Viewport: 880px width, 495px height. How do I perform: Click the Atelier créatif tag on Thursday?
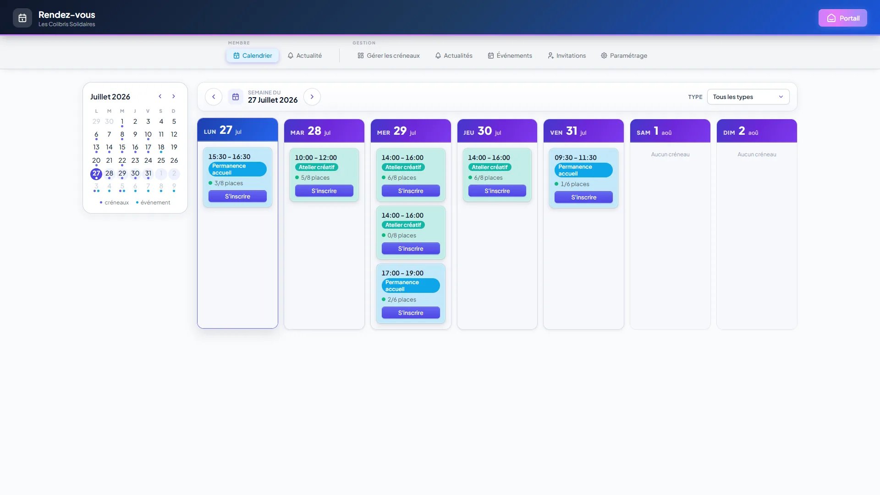[x=489, y=167]
